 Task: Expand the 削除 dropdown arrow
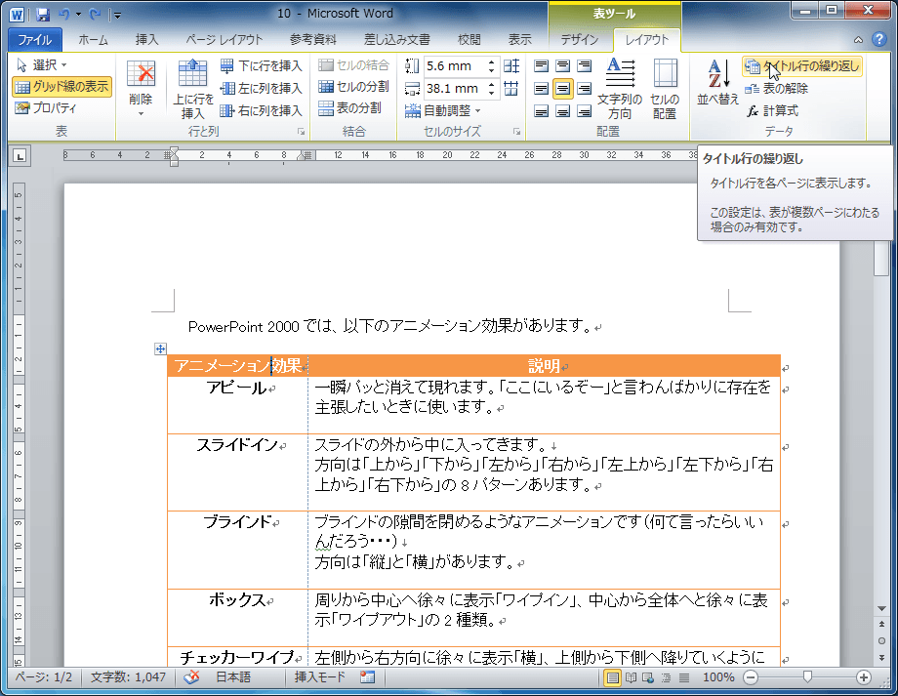[x=141, y=113]
